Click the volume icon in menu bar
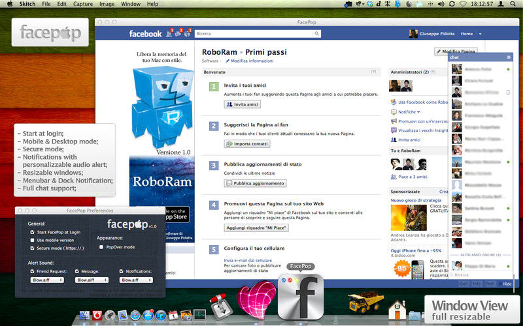Screen dimensions: 523x326 [441, 4]
